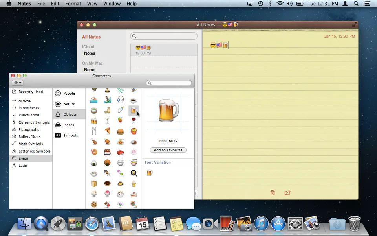Open Characters gear action dropdown
This screenshot has width=377, height=236.
tap(17, 83)
